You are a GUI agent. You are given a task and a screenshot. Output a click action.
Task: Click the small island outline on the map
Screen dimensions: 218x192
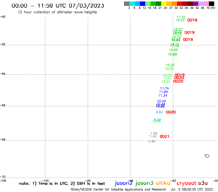[207, 156]
